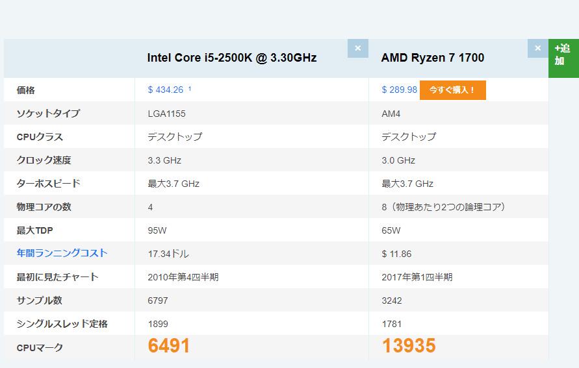Click the ソケットタイプ row label
The height and width of the screenshot is (368, 579).
pyautogui.click(x=48, y=113)
